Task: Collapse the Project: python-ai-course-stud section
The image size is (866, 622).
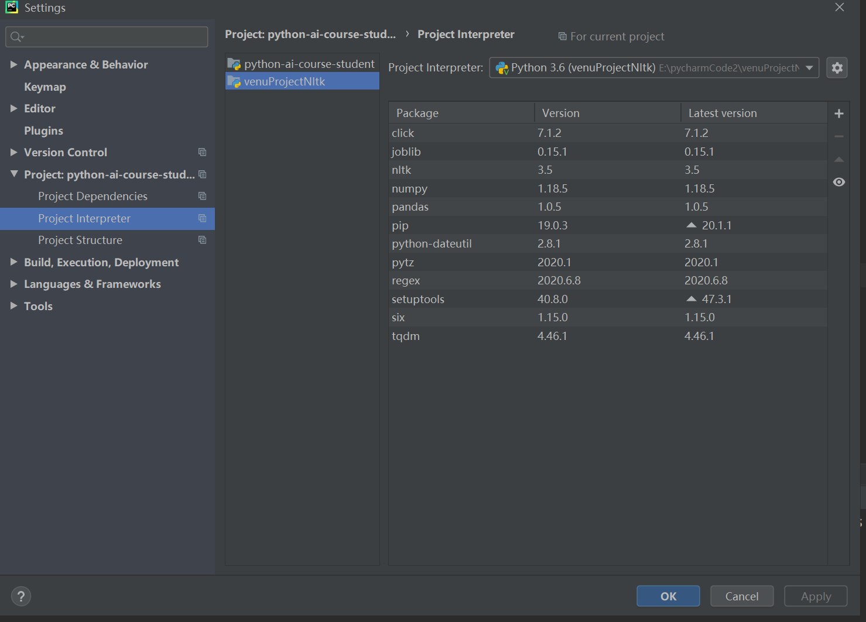Action: pyautogui.click(x=13, y=174)
